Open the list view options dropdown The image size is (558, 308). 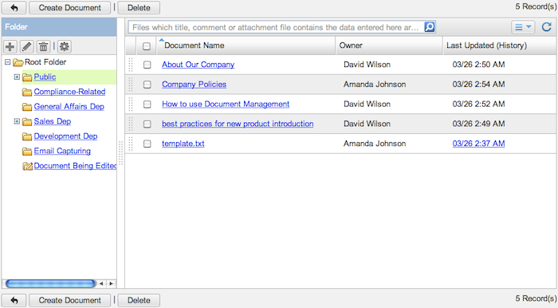[x=523, y=27]
